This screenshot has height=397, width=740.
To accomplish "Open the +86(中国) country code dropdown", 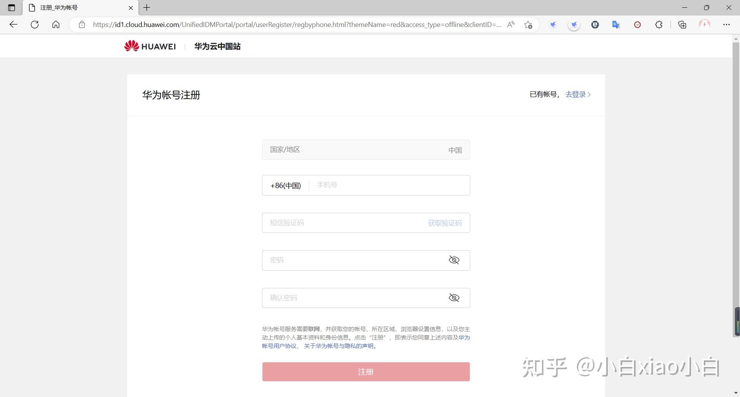I will (x=286, y=185).
